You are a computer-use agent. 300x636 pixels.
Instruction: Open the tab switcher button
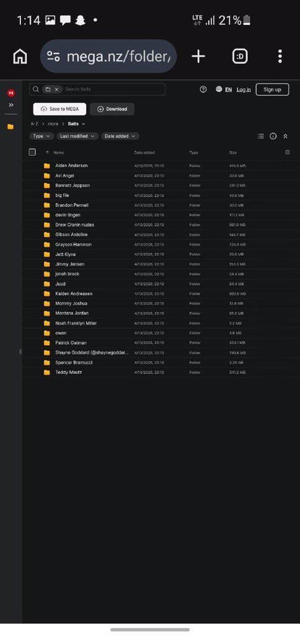(x=240, y=57)
